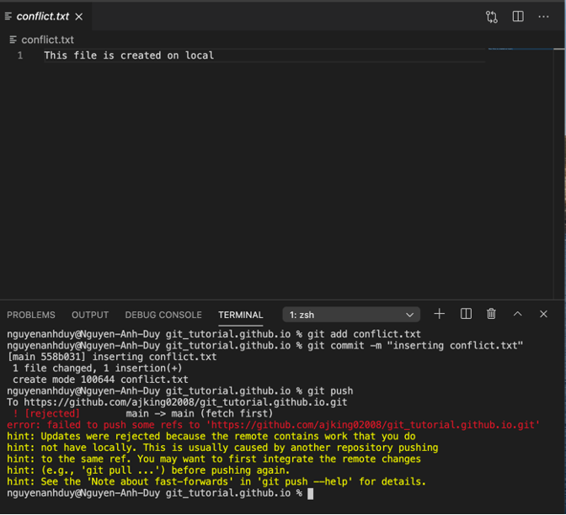566x515 pixels.
Task: Create a new terminal with plus icon
Action: 439,314
